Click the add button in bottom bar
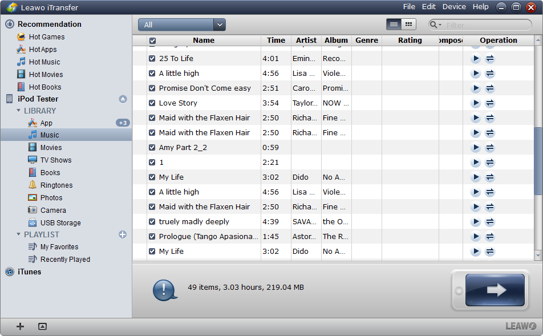 (x=21, y=326)
